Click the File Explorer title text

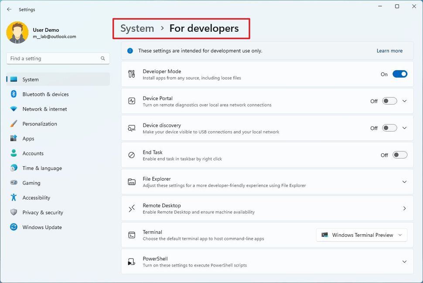pos(157,179)
